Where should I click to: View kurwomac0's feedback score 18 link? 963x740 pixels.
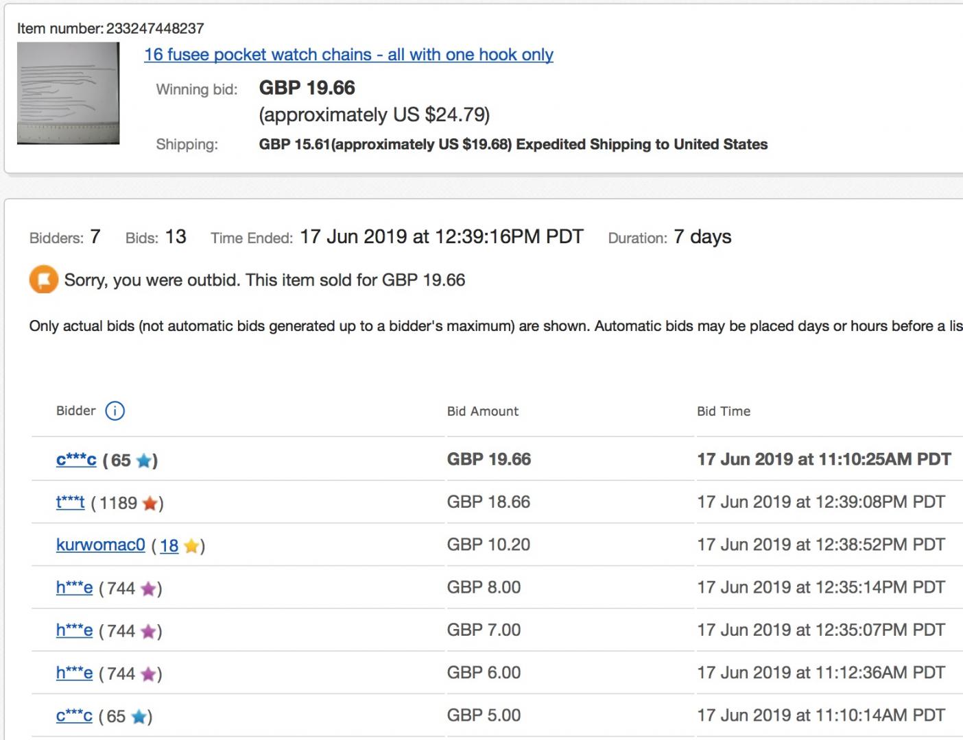point(169,545)
